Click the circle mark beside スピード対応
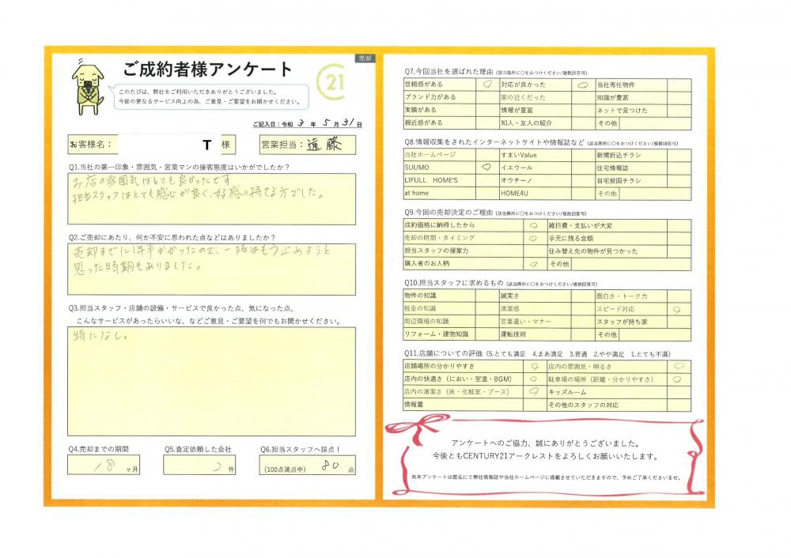 676,308
